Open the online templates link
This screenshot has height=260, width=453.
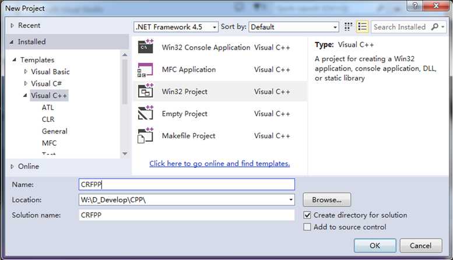coord(220,163)
